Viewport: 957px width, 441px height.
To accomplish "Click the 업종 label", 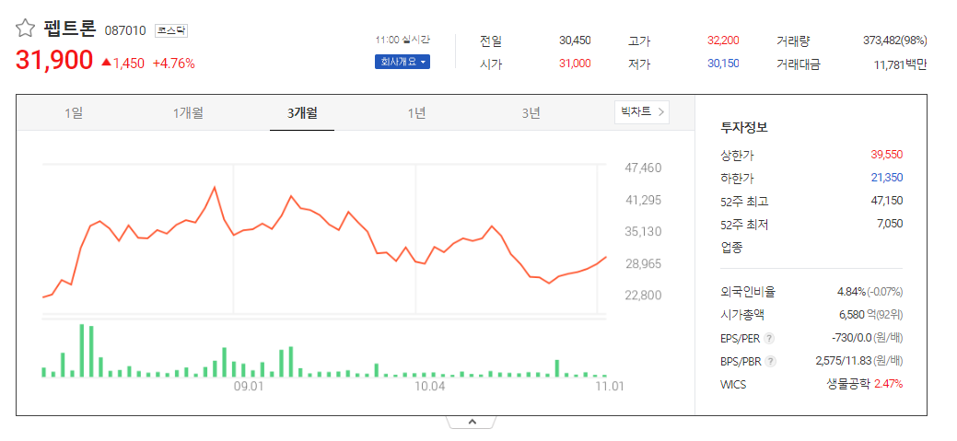I will [731, 248].
